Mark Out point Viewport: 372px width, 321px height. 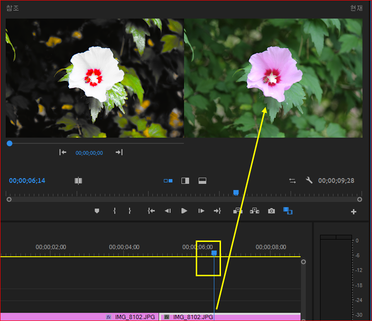coord(130,211)
